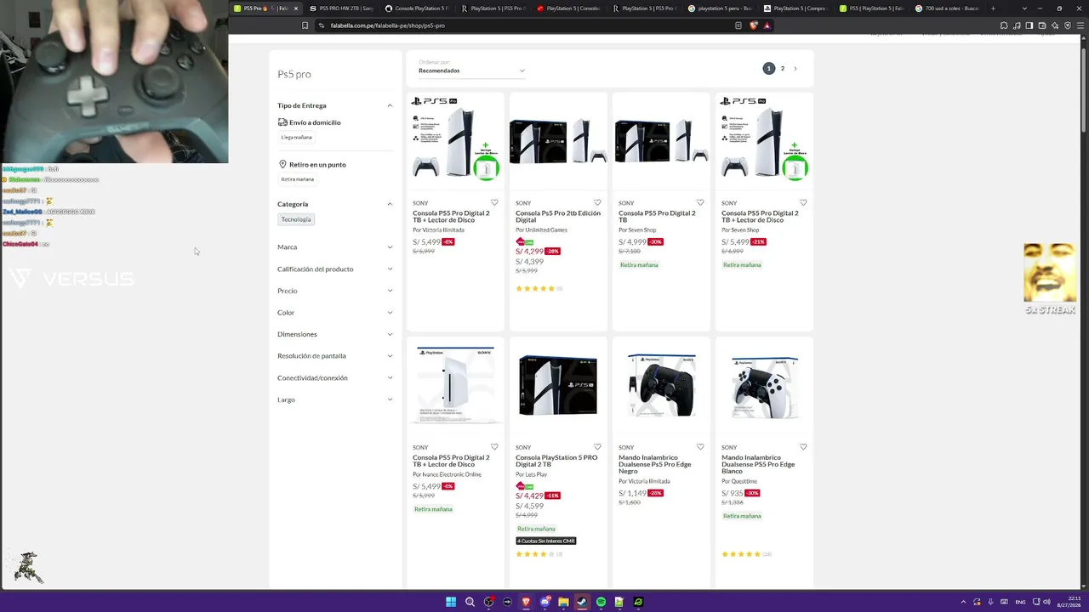Image resolution: width=1089 pixels, height=612 pixels.
Task: Expand Conectividad/conexión filter
Action: pos(335,378)
